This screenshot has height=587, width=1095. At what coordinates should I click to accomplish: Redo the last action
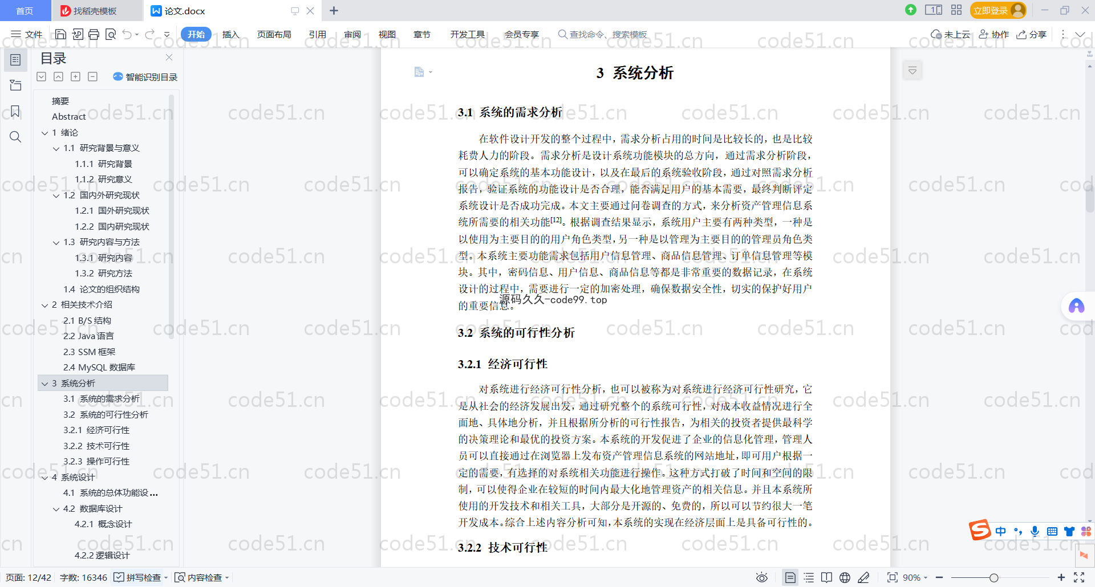click(149, 34)
